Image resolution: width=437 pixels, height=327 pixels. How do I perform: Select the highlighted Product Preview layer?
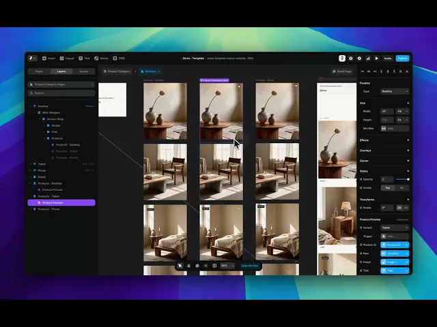pyautogui.click(x=61, y=203)
